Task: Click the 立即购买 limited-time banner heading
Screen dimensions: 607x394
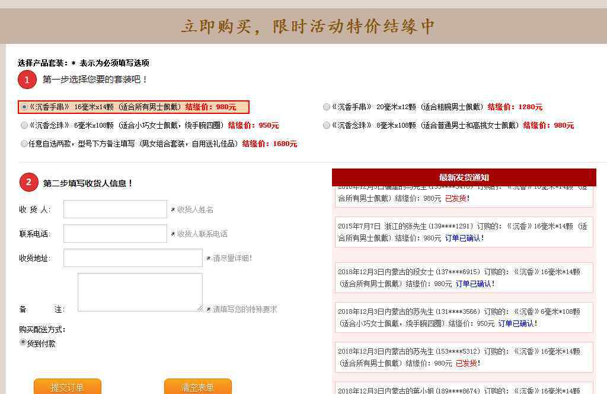Action: pos(308,26)
